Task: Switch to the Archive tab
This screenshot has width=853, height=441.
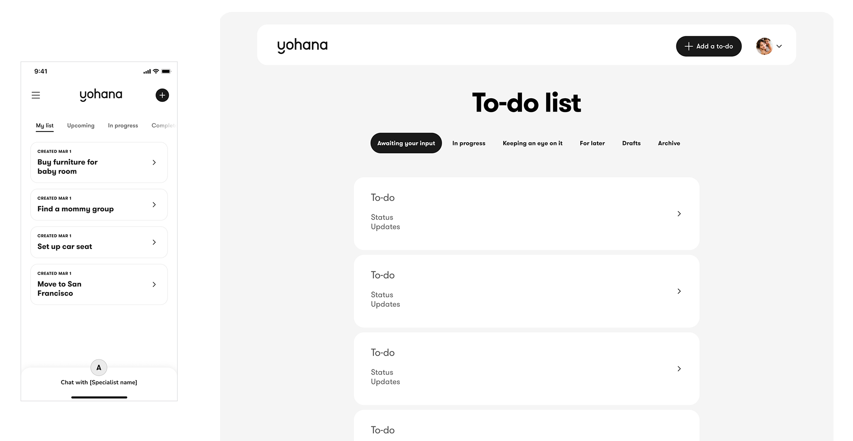Action: coord(669,143)
